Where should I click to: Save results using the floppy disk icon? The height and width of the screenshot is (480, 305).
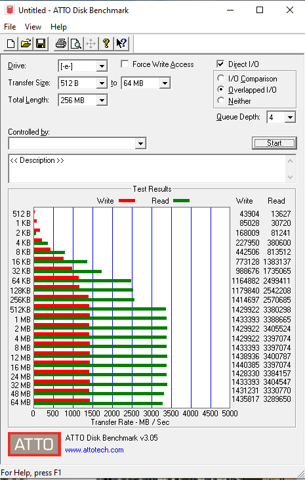pyautogui.click(x=41, y=44)
